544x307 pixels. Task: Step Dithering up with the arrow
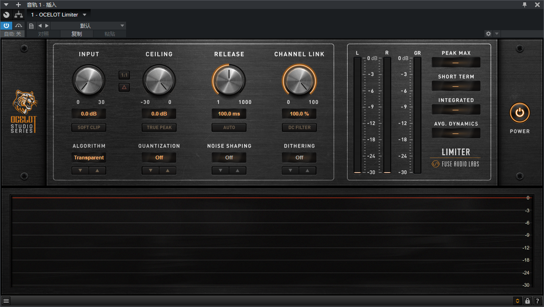click(308, 171)
